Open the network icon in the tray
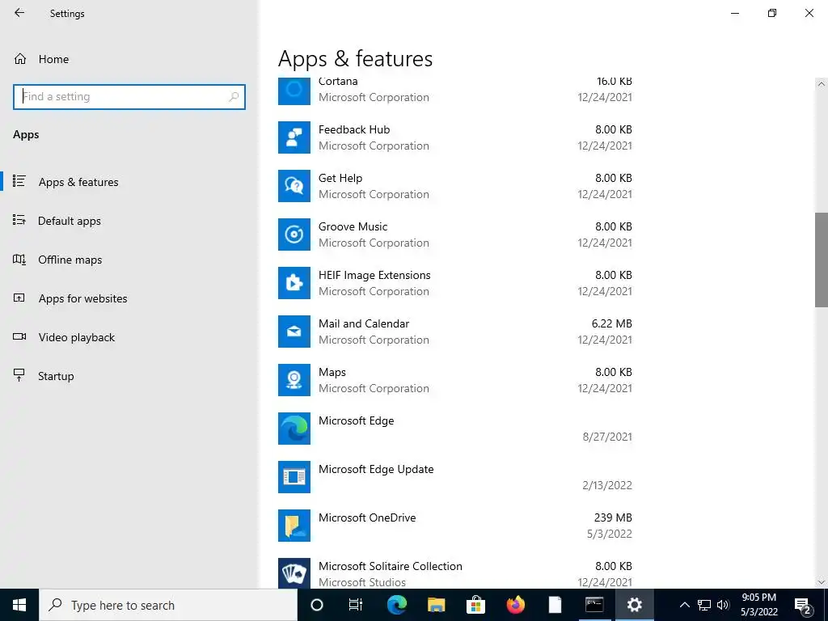The width and height of the screenshot is (828, 621). coord(704,605)
